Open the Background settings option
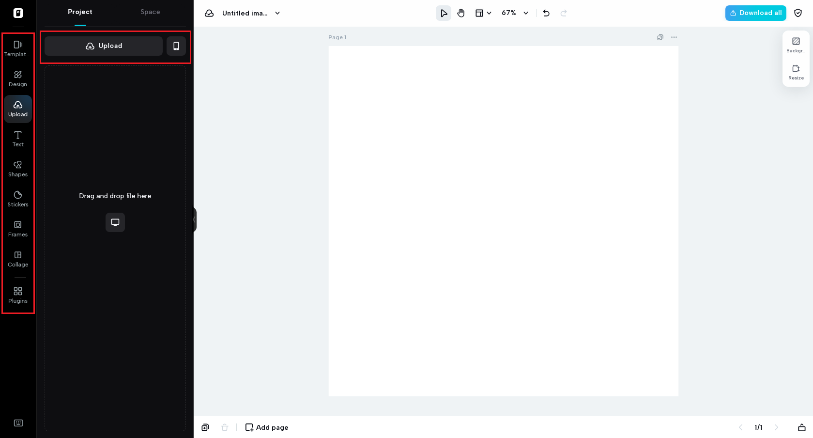The width and height of the screenshot is (813, 438). (x=796, y=45)
